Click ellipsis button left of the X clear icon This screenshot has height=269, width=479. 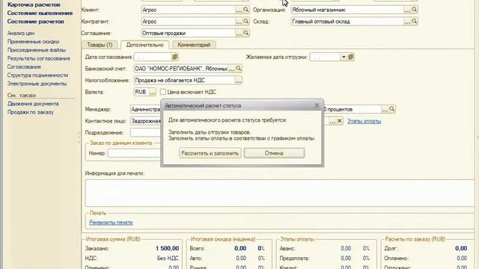(332, 121)
